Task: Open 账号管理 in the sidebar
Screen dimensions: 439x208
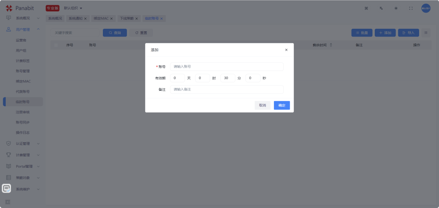Action: coord(23,71)
